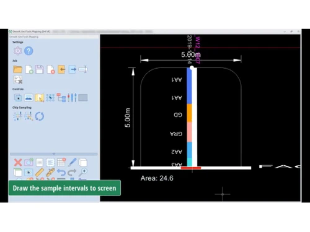
Task: Click the magnifying glass zoom-in icon
Action: click(x=83, y=172)
